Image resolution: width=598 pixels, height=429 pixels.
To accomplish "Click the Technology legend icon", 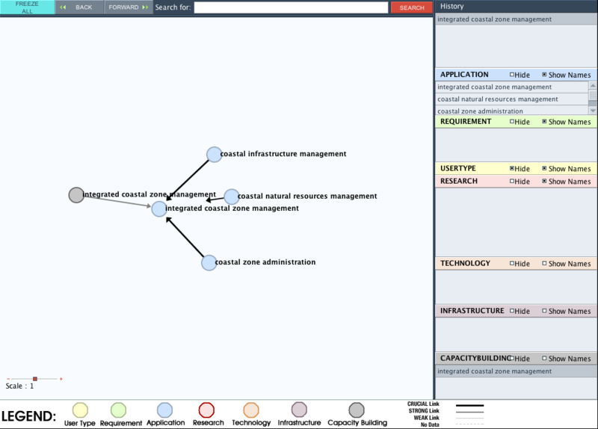I will (x=251, y=410).
